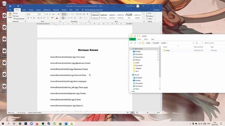Click the Explorer up-folder arrow
This screenshot has height=126, width=225.
click(x=140, y=43)
